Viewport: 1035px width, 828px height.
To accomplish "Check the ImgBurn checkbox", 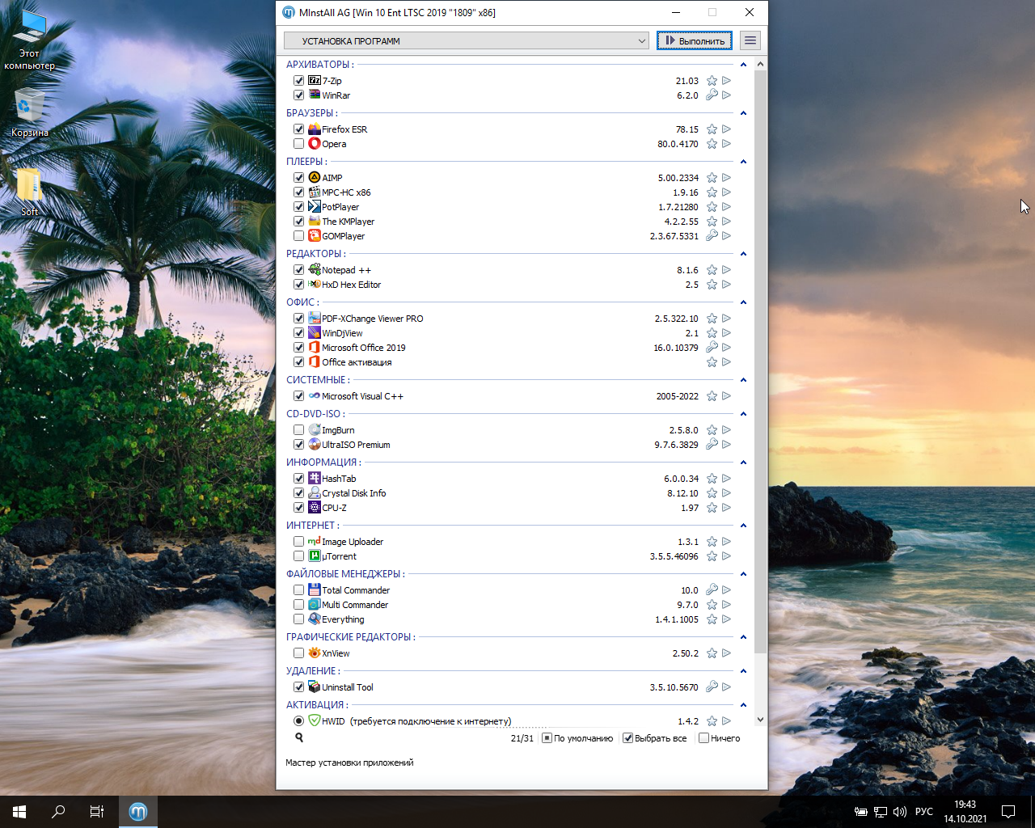I will [x=298, y=430].
